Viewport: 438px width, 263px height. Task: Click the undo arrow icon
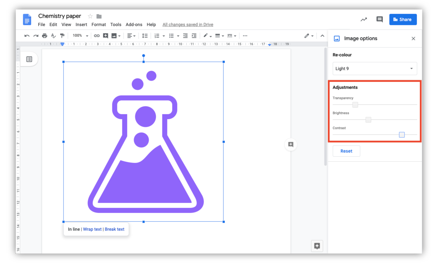click(x=27, y=36)
